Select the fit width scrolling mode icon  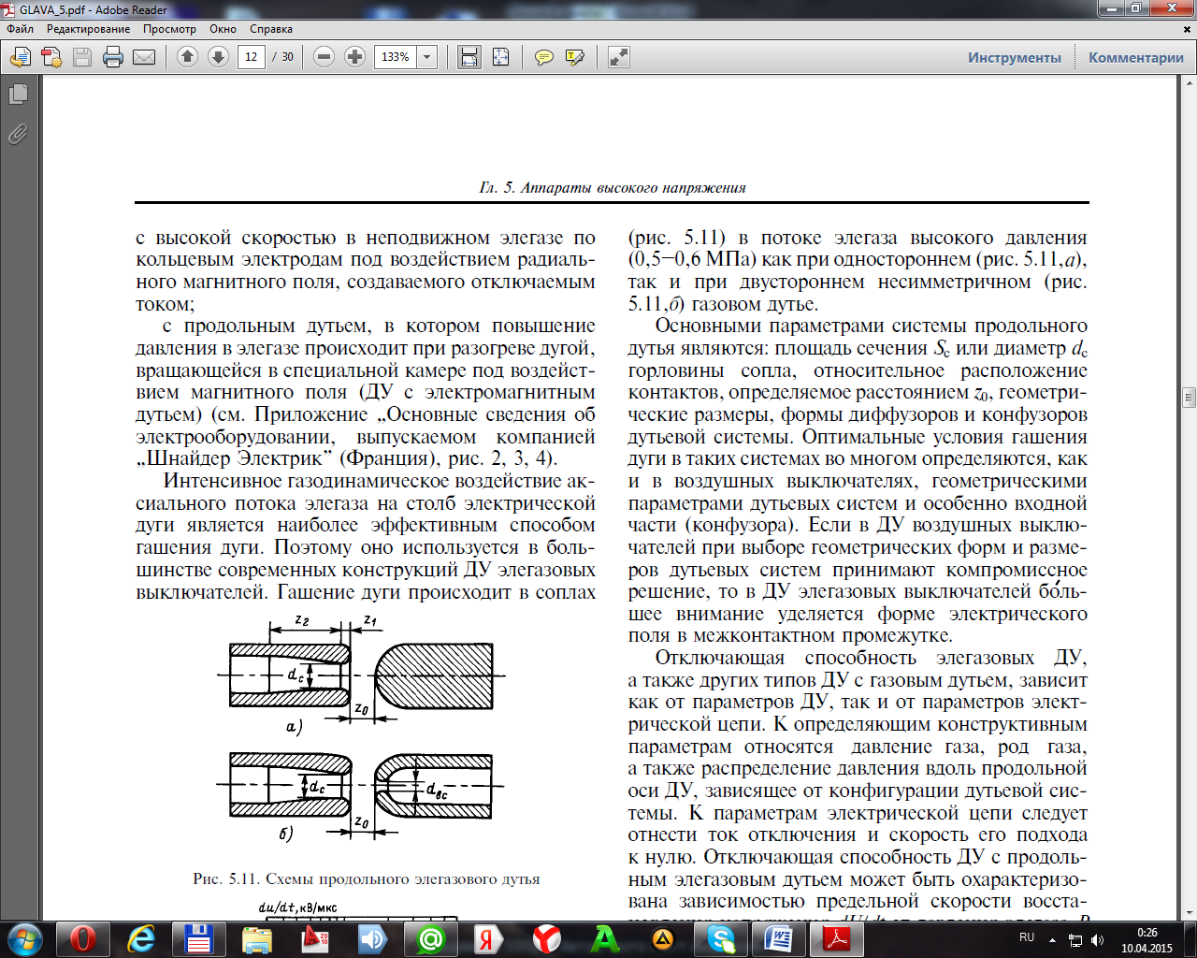[469, 57]
